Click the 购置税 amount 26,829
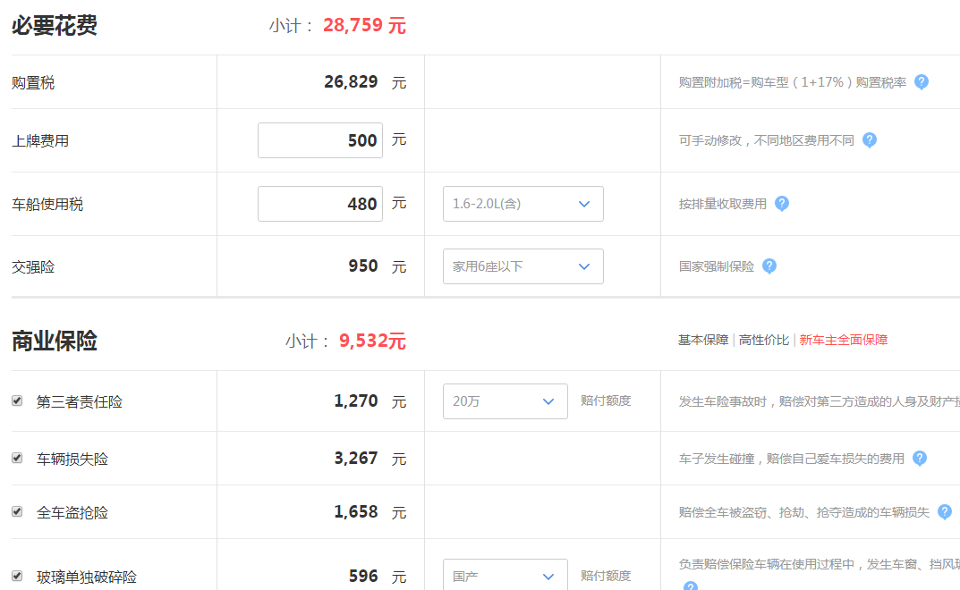Screen dimensions: 960x590 tap(351, 82)
